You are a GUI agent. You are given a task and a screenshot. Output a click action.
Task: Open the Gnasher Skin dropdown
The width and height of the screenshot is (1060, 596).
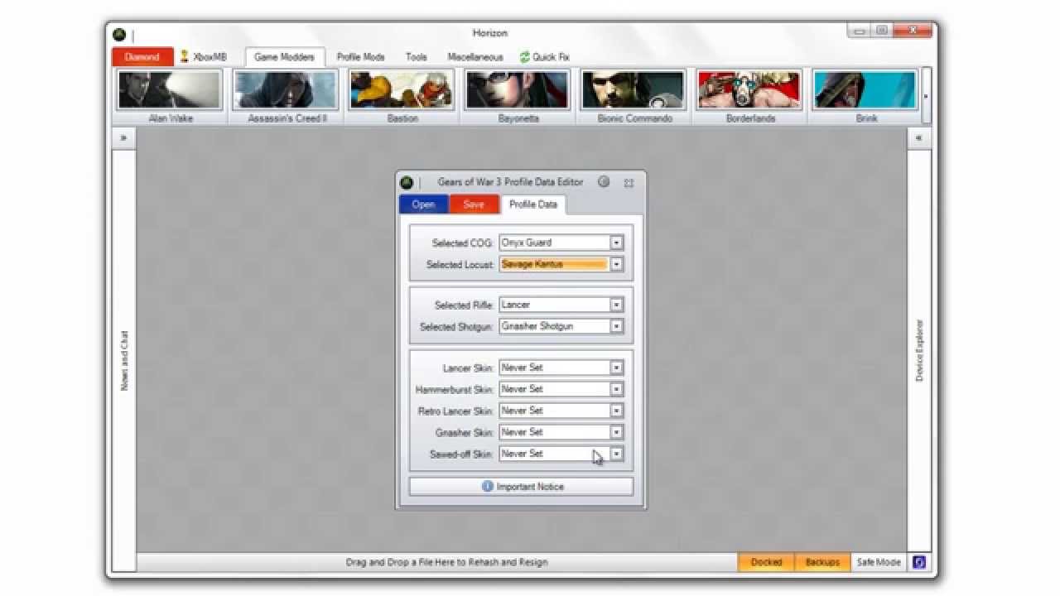(616, 432)
